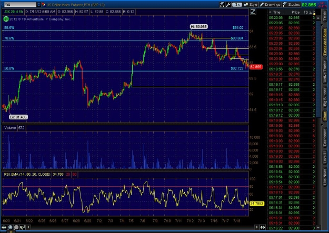
Task: Click the symbol entry field showing /DX
Action: (20, 5)
